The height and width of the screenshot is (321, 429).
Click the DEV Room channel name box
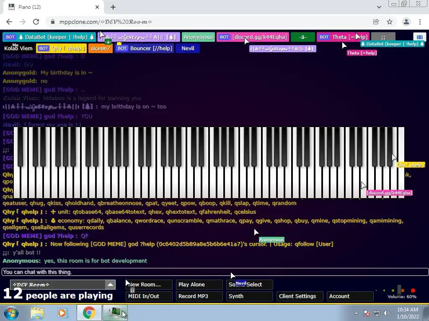click(58, 284)
